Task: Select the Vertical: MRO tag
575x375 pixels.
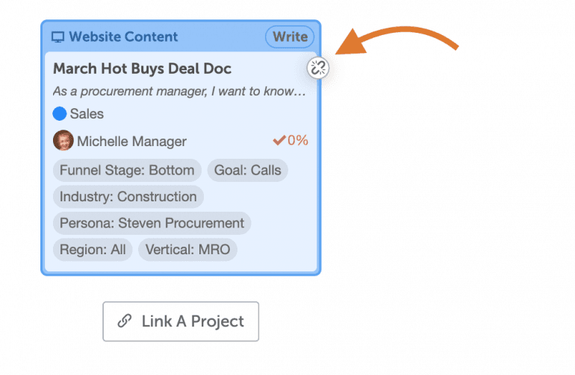Action: click(187, 250)
